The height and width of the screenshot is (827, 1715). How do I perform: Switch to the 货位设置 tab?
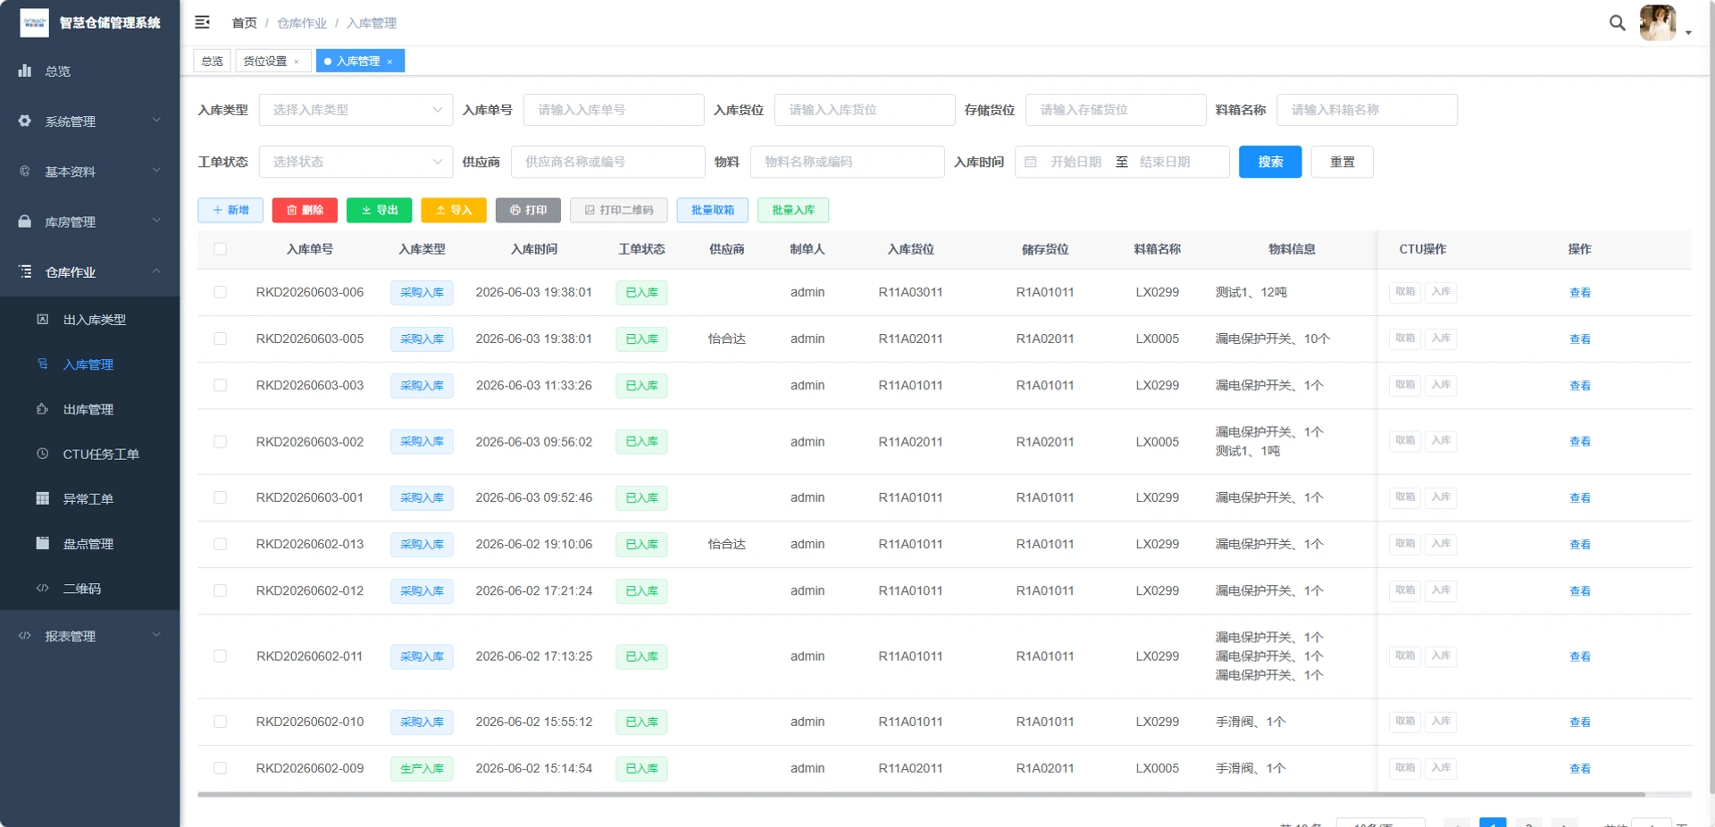266,61
